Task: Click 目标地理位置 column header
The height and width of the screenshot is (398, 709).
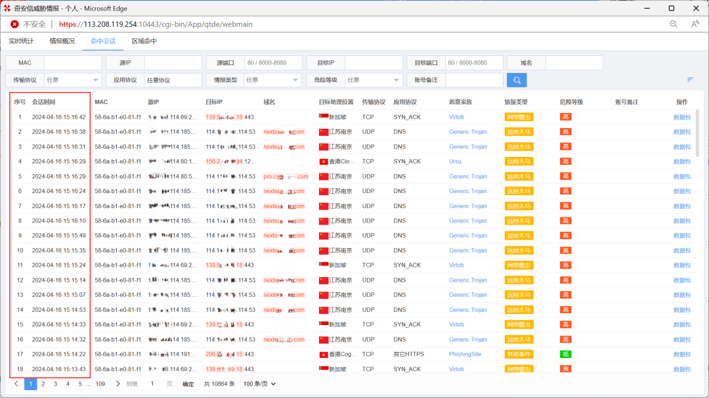Action: coord(336,102)
